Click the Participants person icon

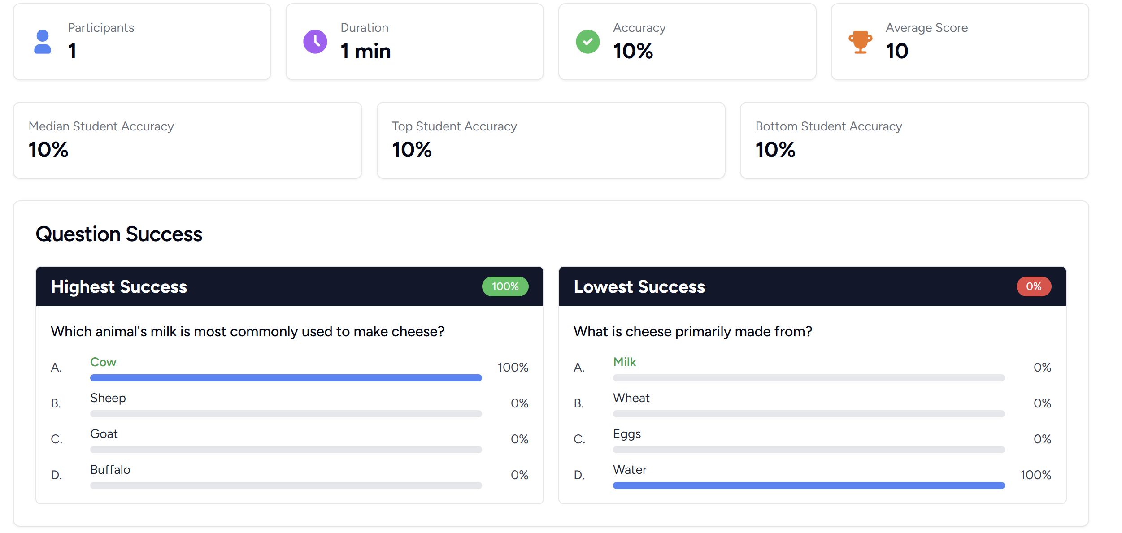point(42,41)
